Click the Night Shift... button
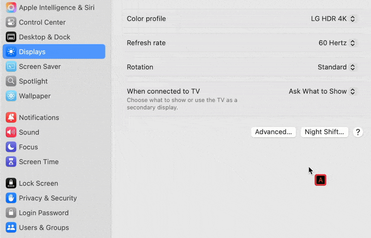Screen dimensions: 371x238 [324, 132]
